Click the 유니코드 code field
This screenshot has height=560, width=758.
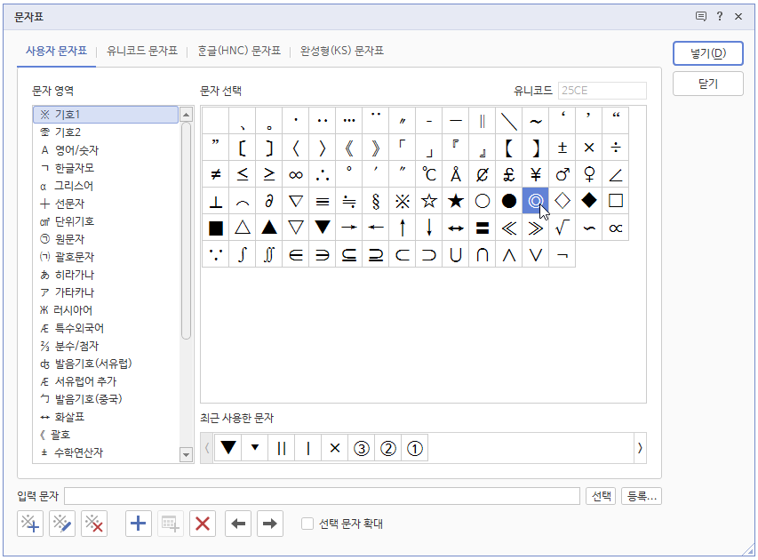coord(602,91)
